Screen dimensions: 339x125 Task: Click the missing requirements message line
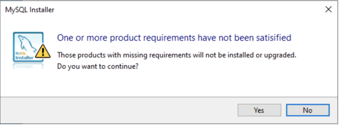click(x=177, y=55)
